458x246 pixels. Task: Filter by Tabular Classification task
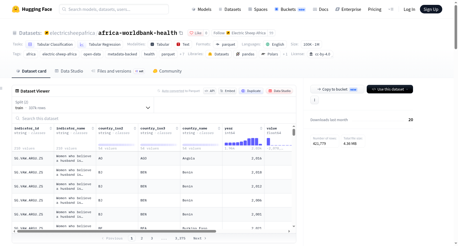pos(50,44)
